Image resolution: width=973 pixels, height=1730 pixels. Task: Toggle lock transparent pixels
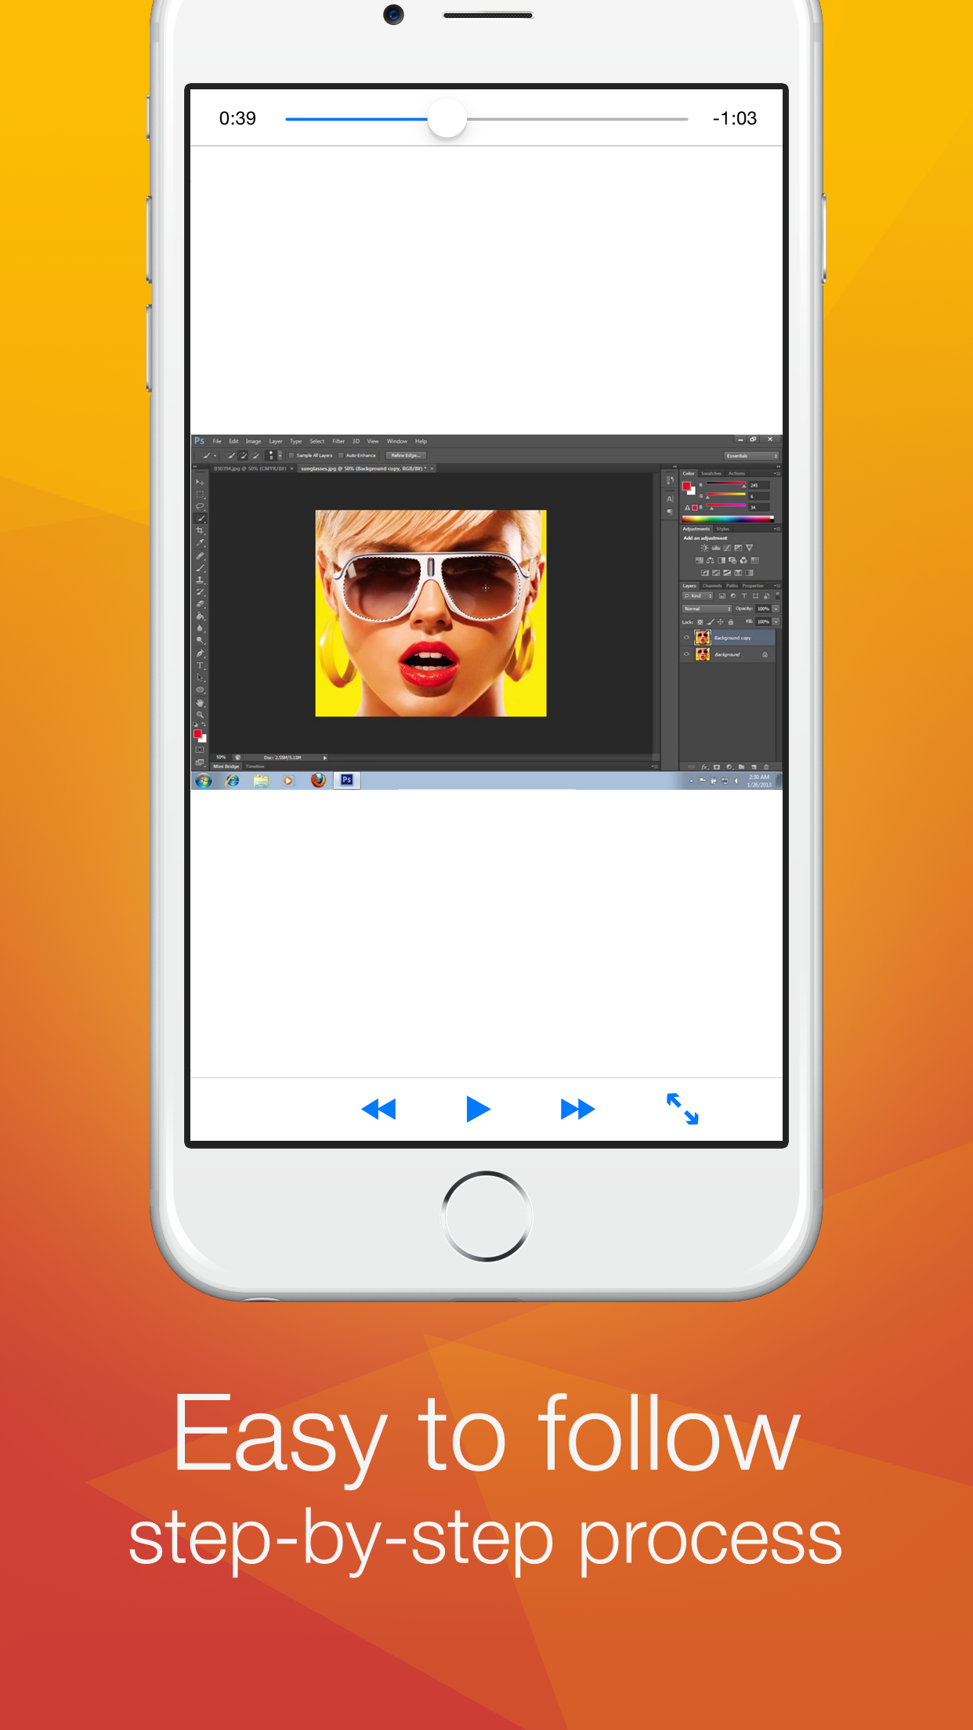(700, 622)
